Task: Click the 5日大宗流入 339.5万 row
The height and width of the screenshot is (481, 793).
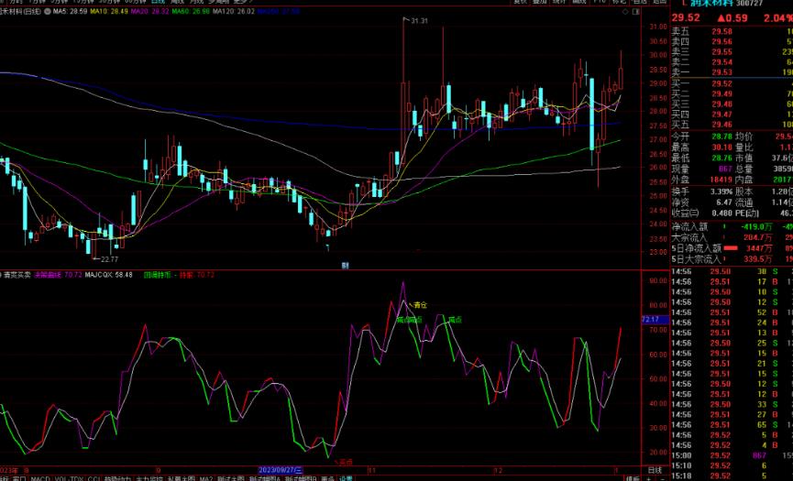Action: (732, 259)
